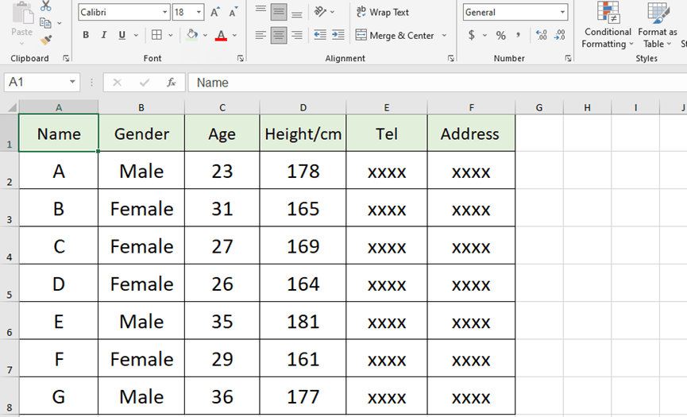The image size is (687, 417).
Task: Select the Address header cell
Action: [472, 133]
